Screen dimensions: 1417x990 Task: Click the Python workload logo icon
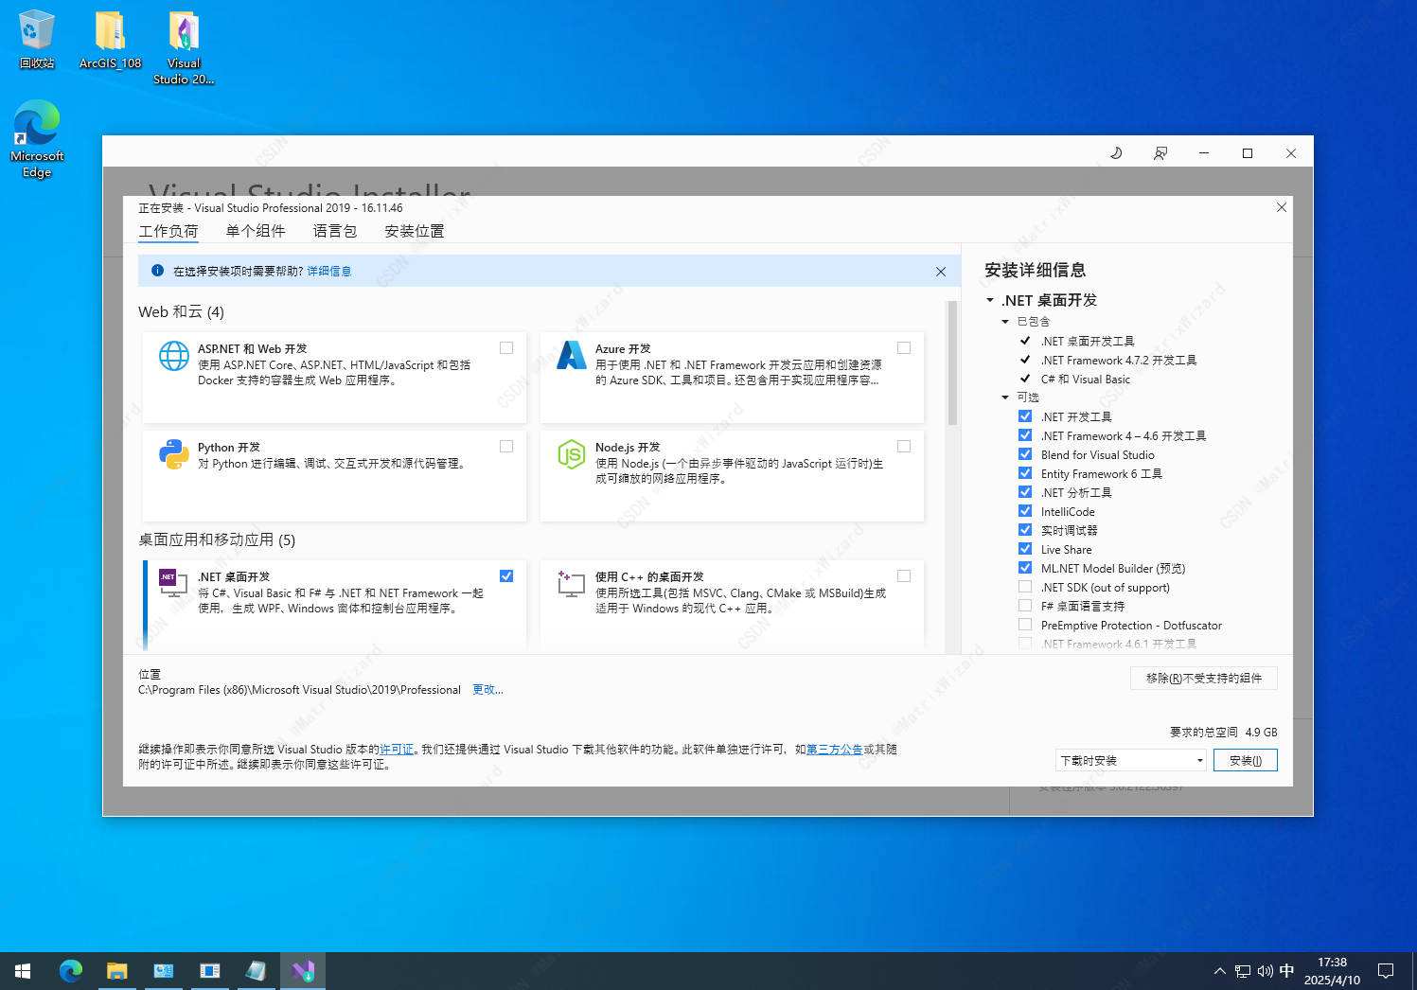point(174,454)
